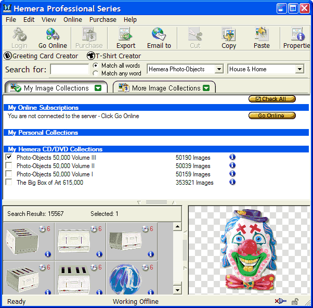Open the File menu
The width and height of the screenshot is (313, 308).
tap(11, 20)
